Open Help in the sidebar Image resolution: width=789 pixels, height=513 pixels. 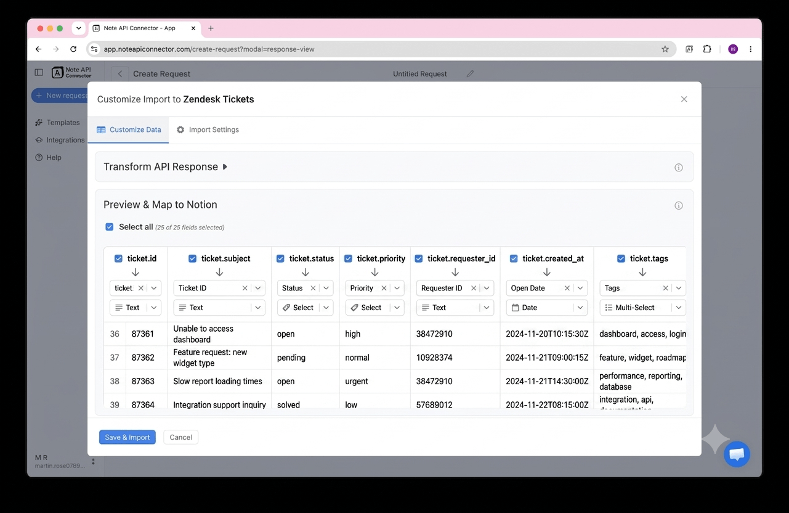pos(48,157)
